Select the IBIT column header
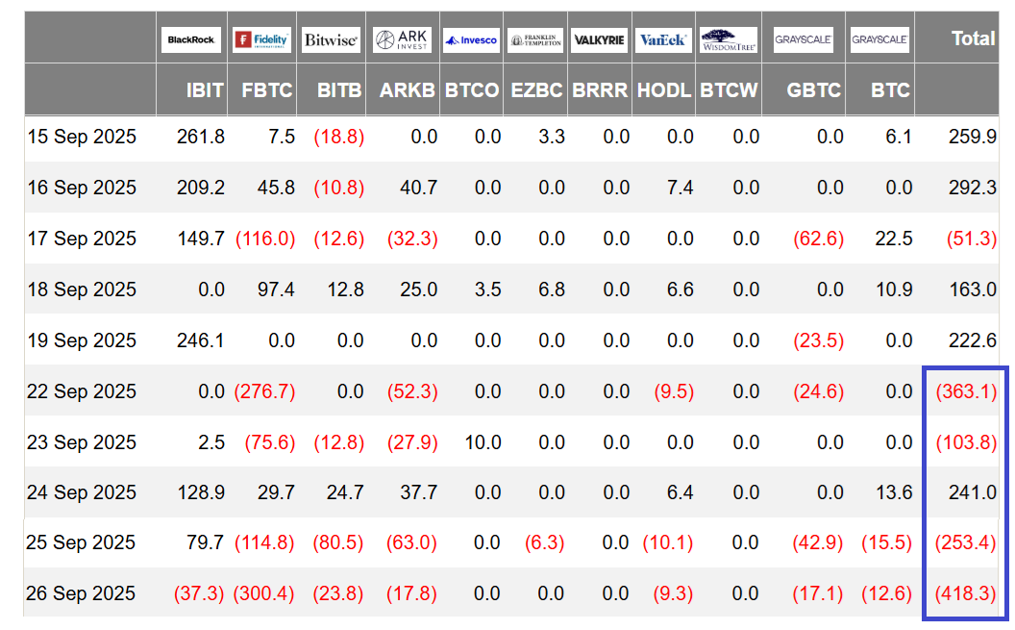Screen dimensions: 1015x630 [205, 90]
